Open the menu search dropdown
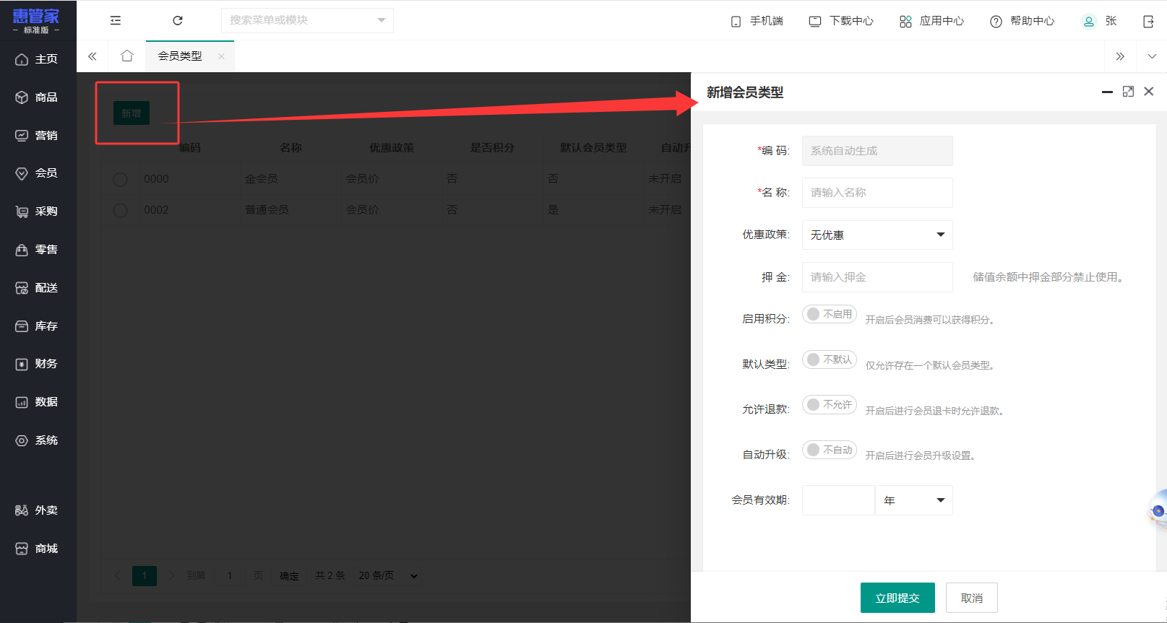1167x623 pixels. point(307,20)
